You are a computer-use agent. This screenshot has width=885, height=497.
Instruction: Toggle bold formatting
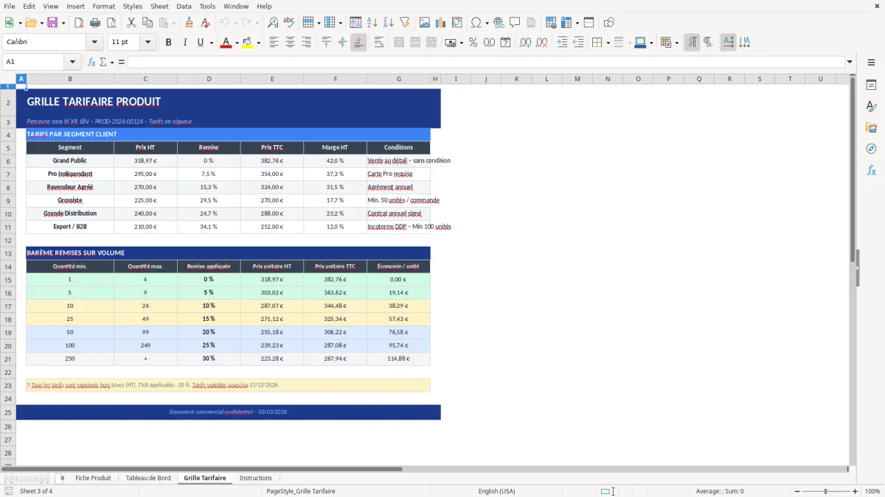pos(168,42)
